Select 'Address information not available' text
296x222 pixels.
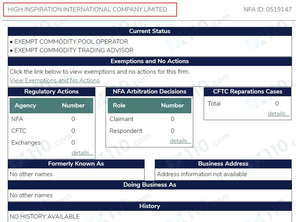(x=202, y=174)
